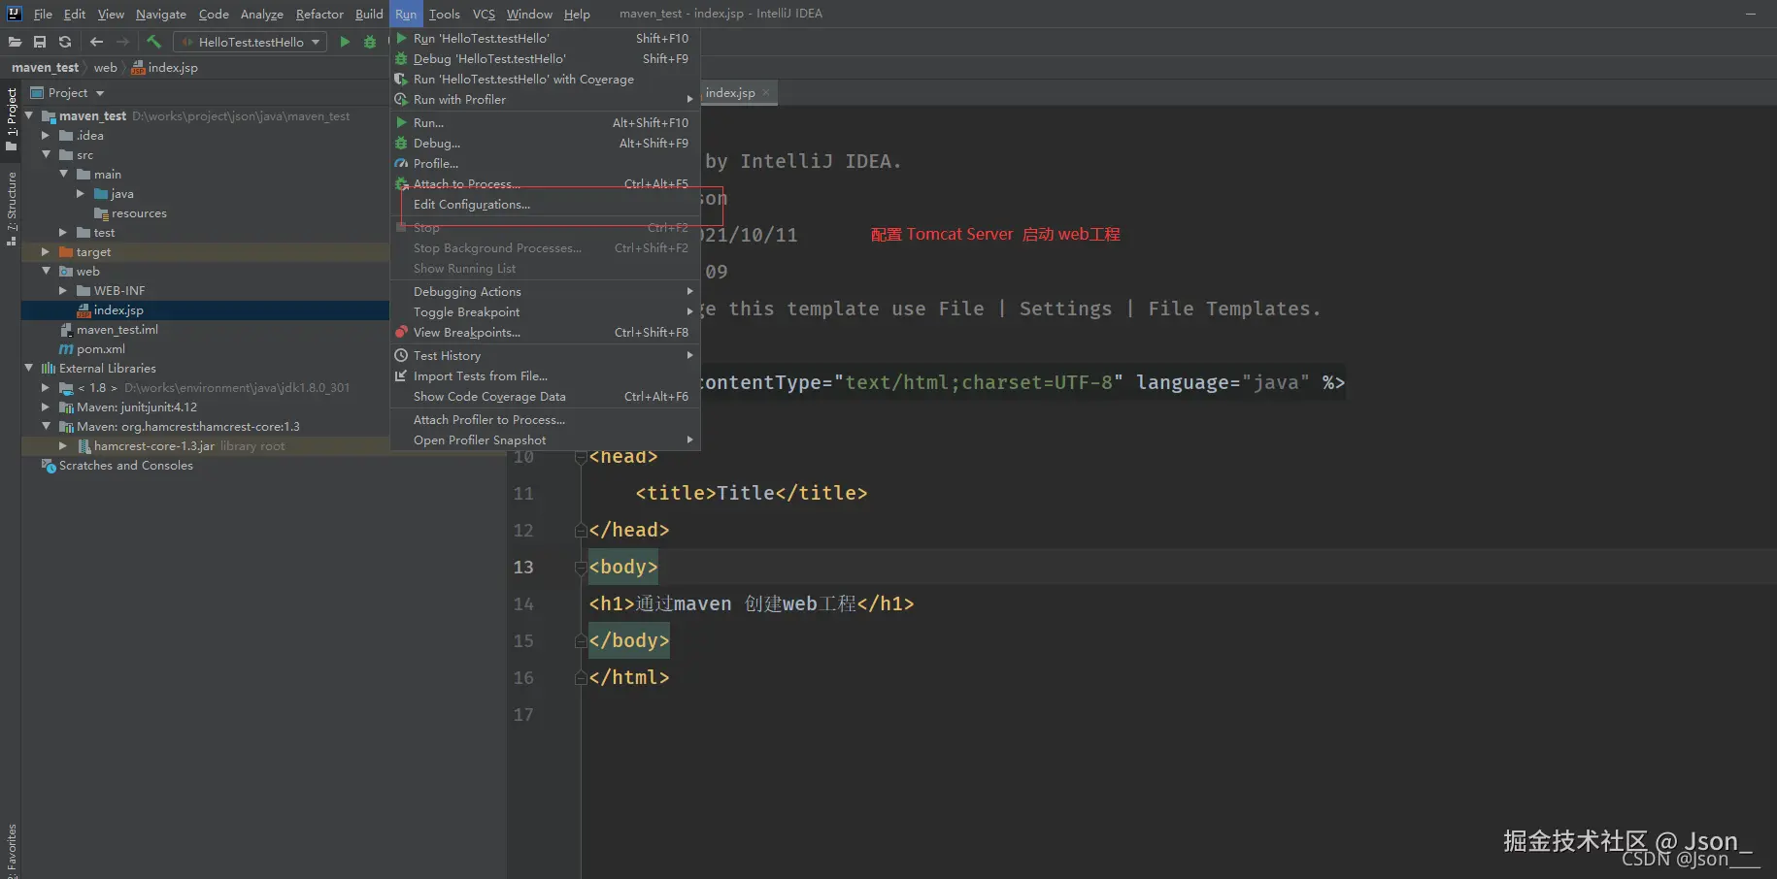1777x879 pixels.
Task: Expand the hamcrest-core-1.3.jar node
Action: [63, 446]
